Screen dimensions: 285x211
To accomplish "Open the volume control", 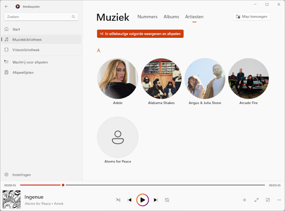I will 245,200.
